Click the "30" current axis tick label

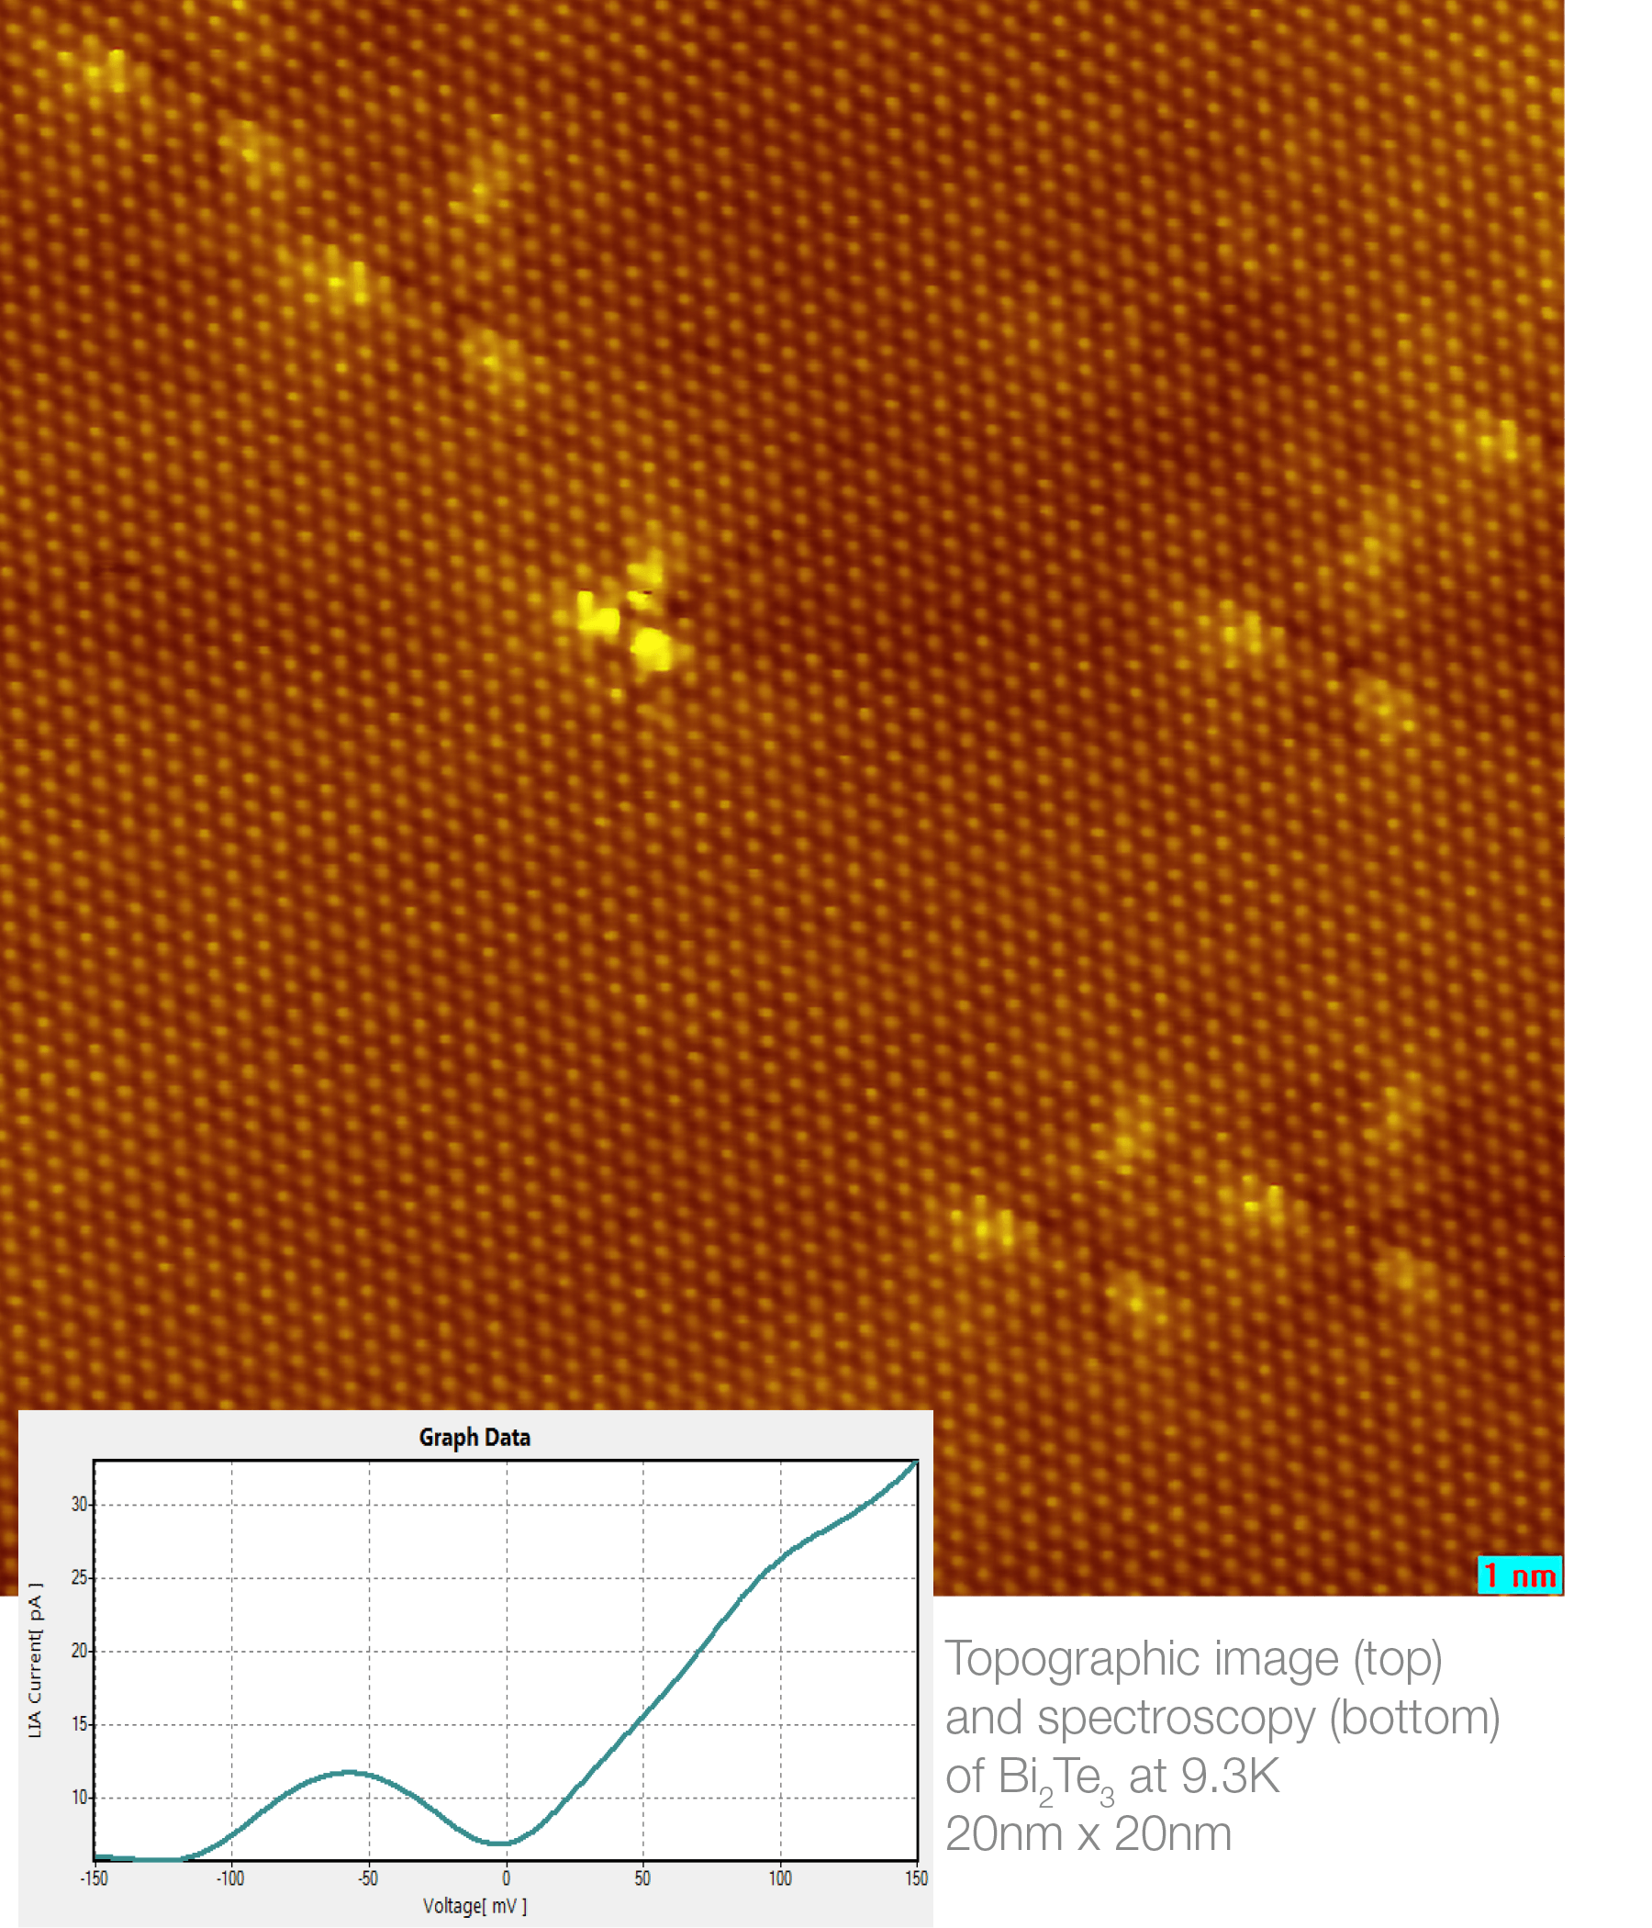(79, 1505)
